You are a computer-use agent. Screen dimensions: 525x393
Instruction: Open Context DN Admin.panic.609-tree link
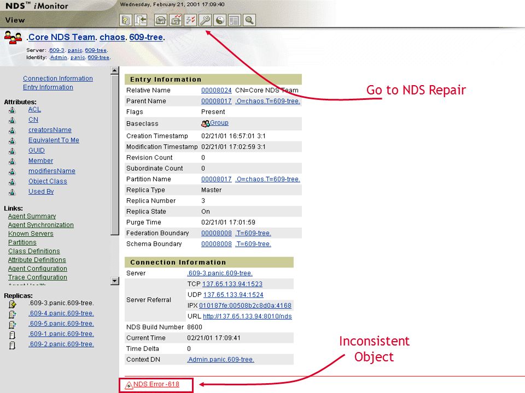pos(220,360)
